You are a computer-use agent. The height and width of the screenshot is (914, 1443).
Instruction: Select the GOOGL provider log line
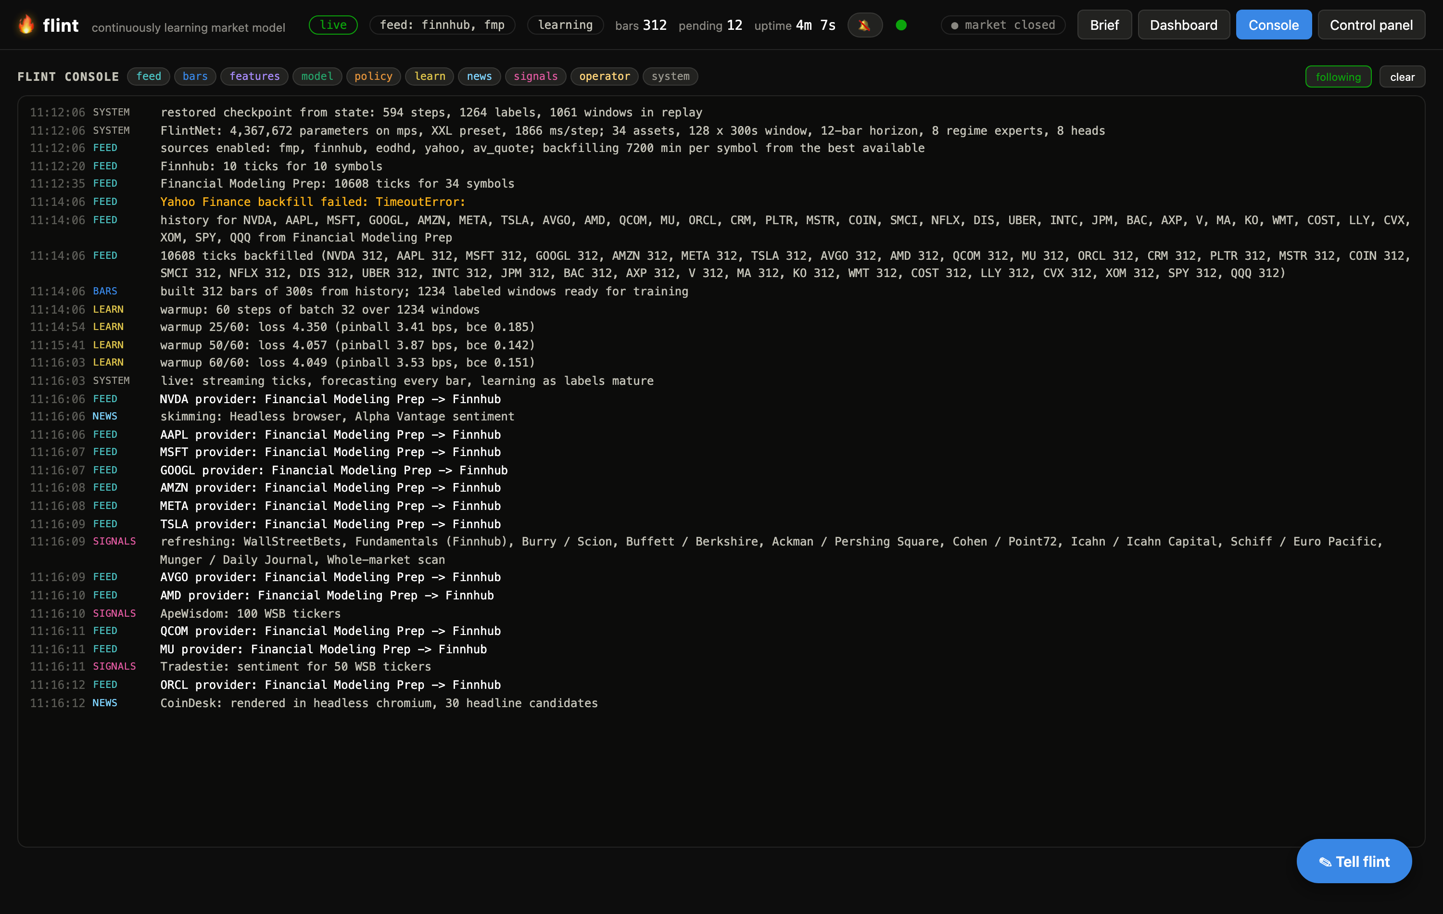pyautogui.click(x=721, y=470)
